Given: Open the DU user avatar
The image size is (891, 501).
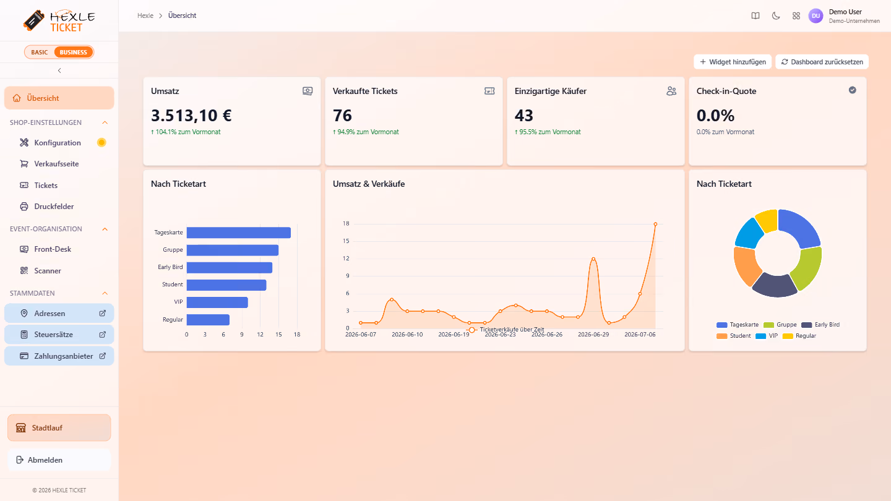Looking at the screenshot, I should (x=816, y=16).
